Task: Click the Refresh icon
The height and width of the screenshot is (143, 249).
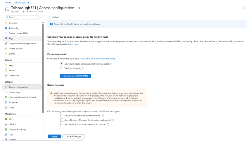Action: click(50, 17)
